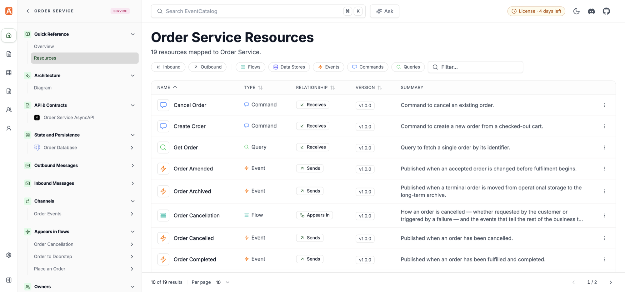Expand the Outbound Messages section
625x292 pixels.
coord(132,166)
